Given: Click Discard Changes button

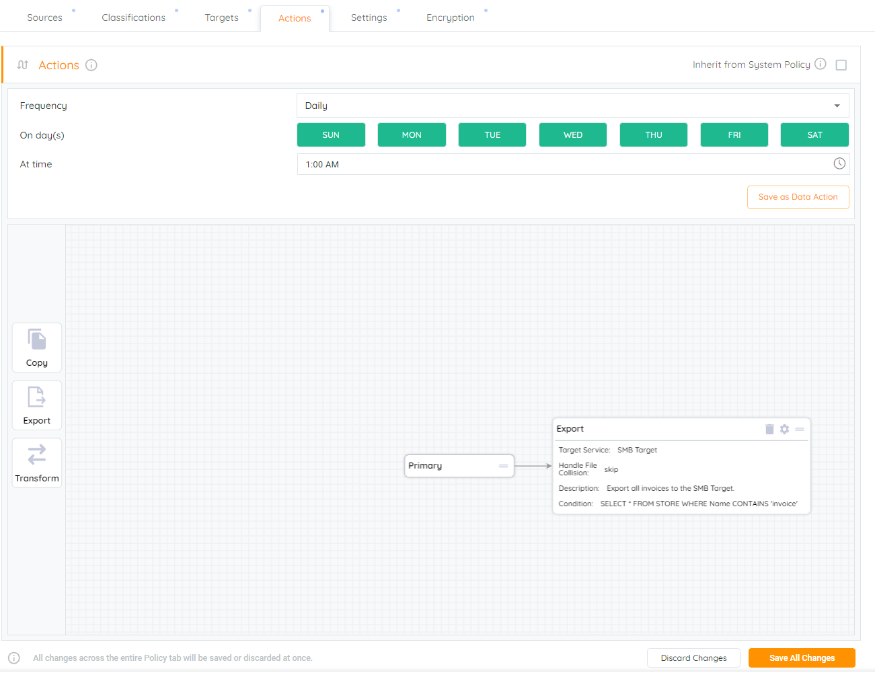Looking at the screenshot, I should (x=693, y=658).
